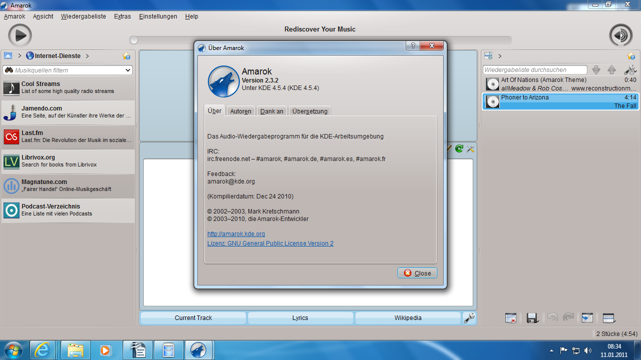The height and width of the screenshot is (360, 641).
Task: Open playlist search options dropdown
Action: pyautogui.click(x=630, y=69)
